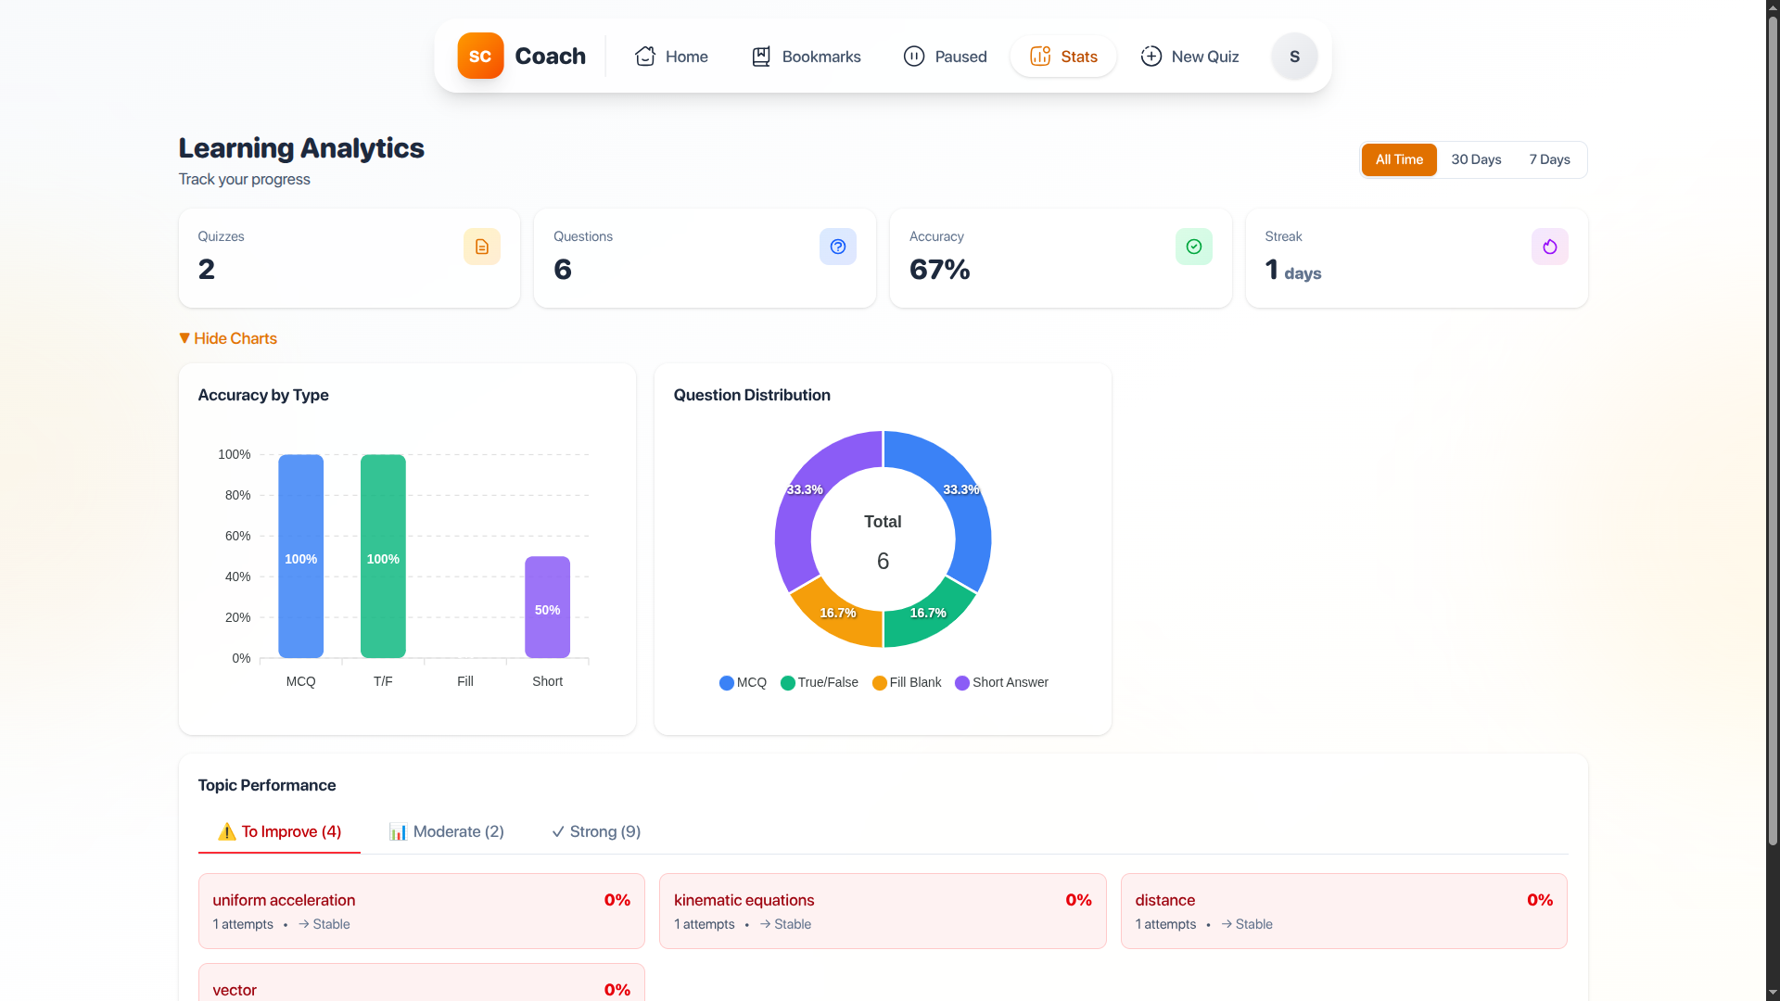This screenshot has height=1001, width=1780.
Task: Open the Bookmarks page
Action: tap(806, 57)
